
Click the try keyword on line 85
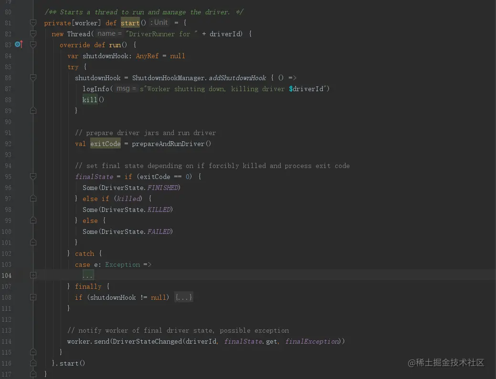click(x=73, y=67)
